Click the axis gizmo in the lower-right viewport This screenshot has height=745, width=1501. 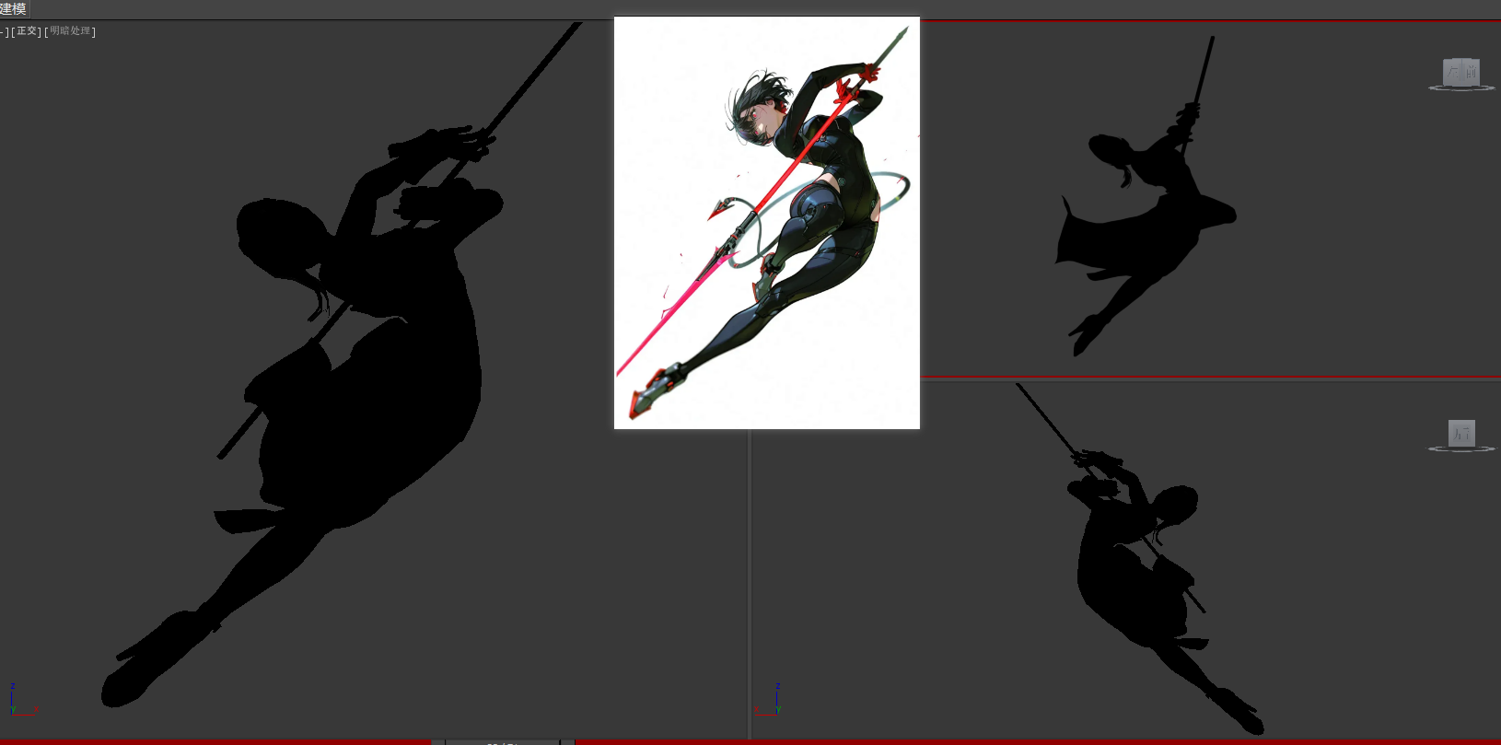tap(769, 700)
